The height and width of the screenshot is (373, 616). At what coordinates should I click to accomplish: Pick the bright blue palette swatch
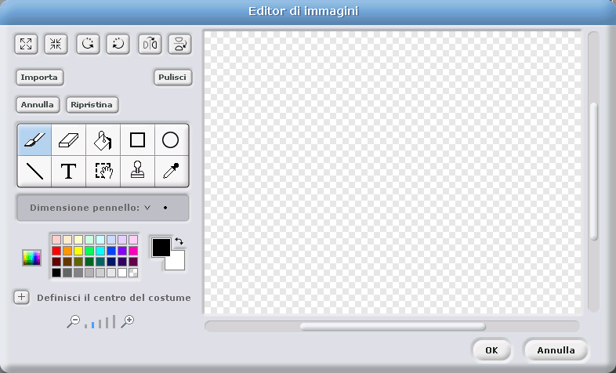pos(111,251)
